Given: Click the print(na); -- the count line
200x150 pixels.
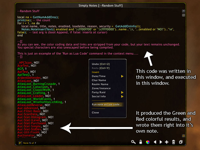Looking at the screenshot, I should (34, 20).
